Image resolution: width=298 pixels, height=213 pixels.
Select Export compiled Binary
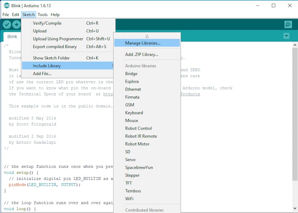click(68, 47)
